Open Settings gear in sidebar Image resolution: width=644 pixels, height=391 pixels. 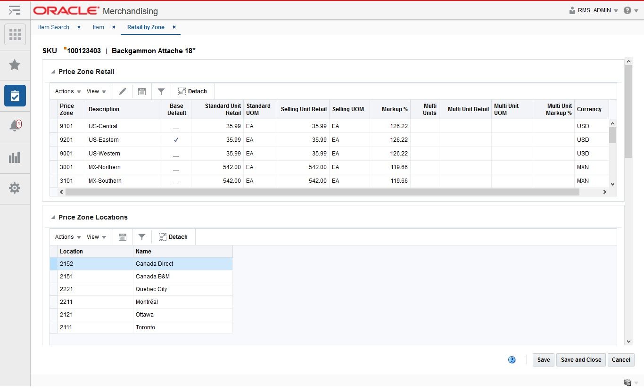[15, 188]
